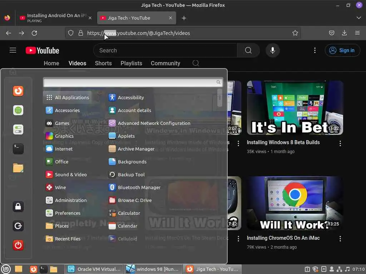366x274 pixels.
Task: Go to the YouTube home logo
Action: (x=42, y=50)
